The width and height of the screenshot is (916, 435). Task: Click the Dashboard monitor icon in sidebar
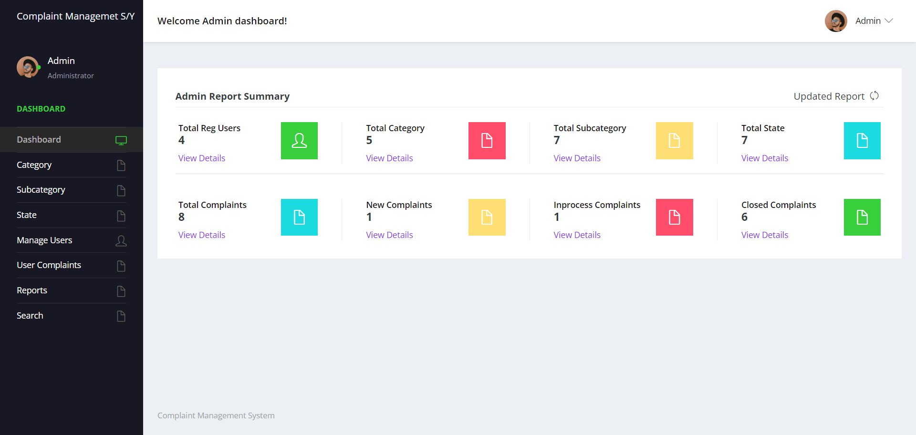(121, 140)
